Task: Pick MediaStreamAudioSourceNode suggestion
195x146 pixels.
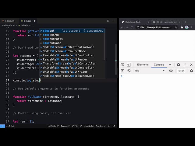Action: (72, 51)
